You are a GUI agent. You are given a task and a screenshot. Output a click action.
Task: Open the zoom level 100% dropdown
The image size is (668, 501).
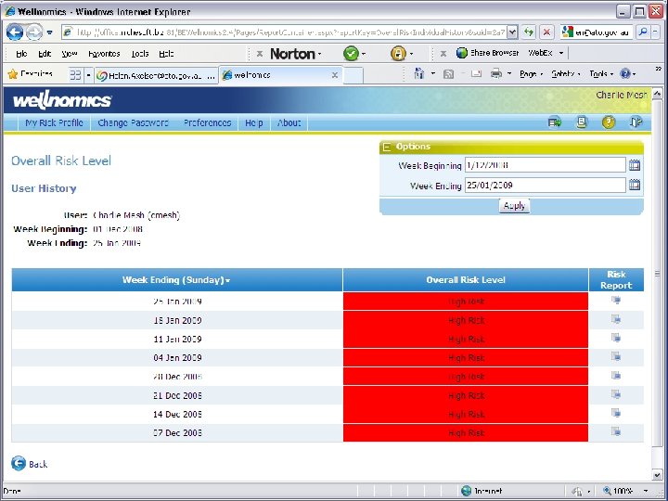tap(646, 491)
